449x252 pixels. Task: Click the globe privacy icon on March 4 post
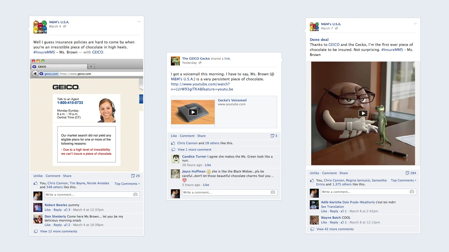click(x=65, y=26)
